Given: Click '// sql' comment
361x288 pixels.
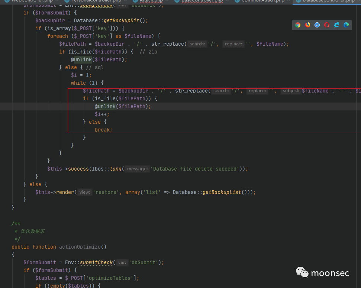Looking at the screenshot, I should coord(95,68).
